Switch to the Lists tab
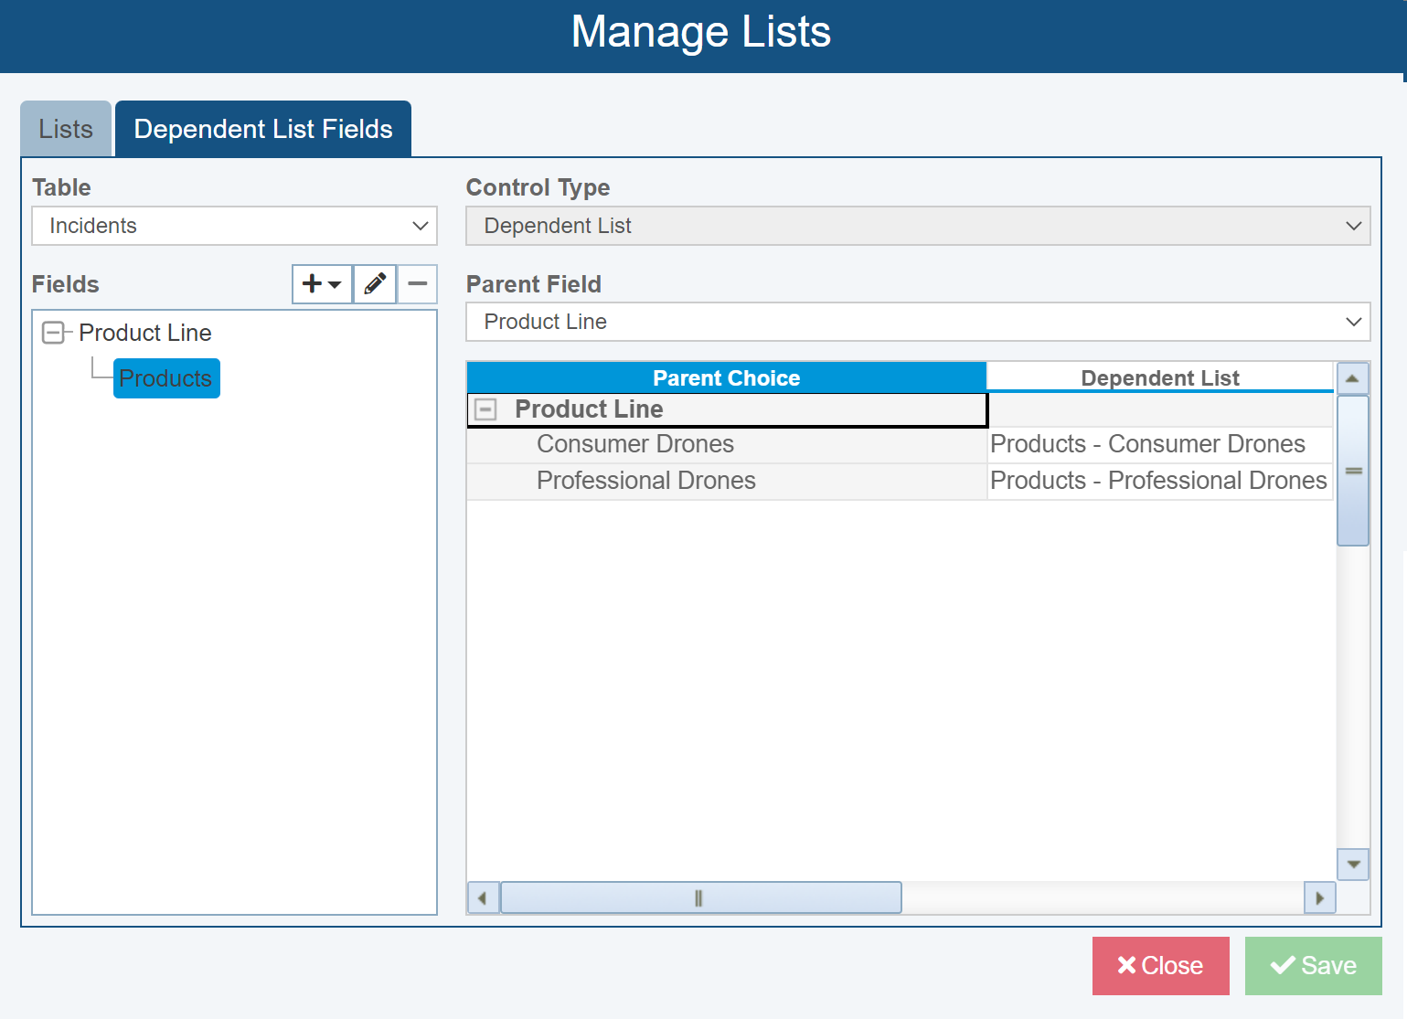Screen dimensions: 1407x1019 [65, 129]
